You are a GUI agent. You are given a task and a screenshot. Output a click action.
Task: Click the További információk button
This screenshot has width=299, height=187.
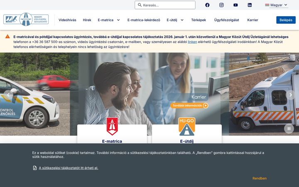(x=189, y=106)
